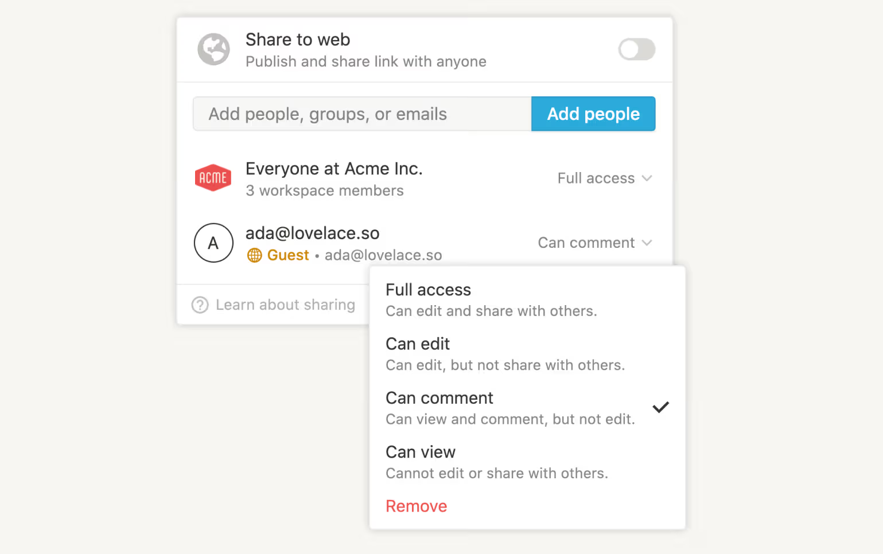The image size is (883, 554).
Task: Click the checkmark next to Can comment
Action: pos(660,408)
